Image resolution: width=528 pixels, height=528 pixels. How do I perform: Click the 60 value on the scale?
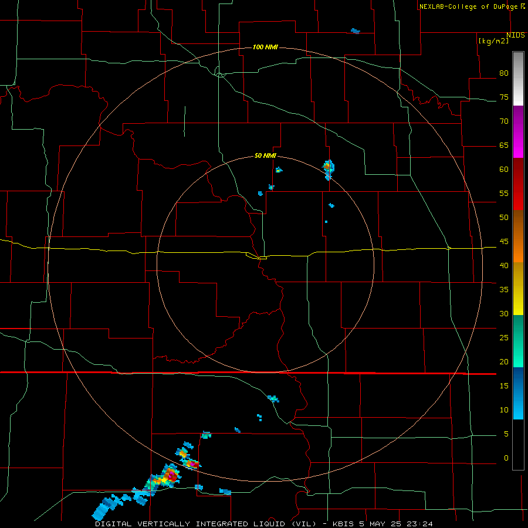click(x=504, y=170)
